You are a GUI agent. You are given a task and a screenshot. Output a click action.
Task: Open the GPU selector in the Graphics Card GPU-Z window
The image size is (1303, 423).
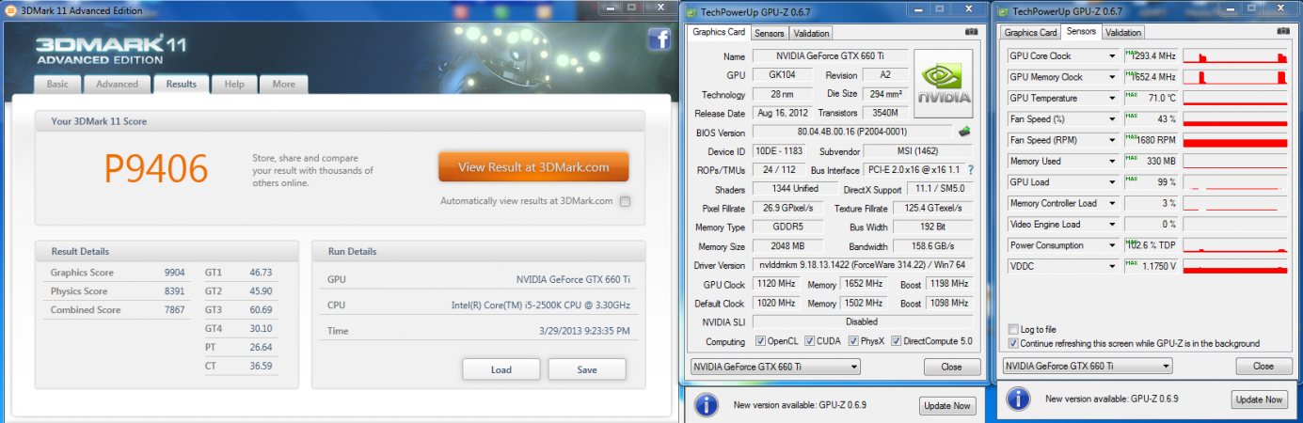pos(775,367)
